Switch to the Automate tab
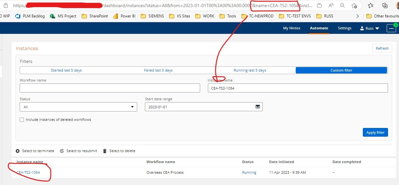 319,28
